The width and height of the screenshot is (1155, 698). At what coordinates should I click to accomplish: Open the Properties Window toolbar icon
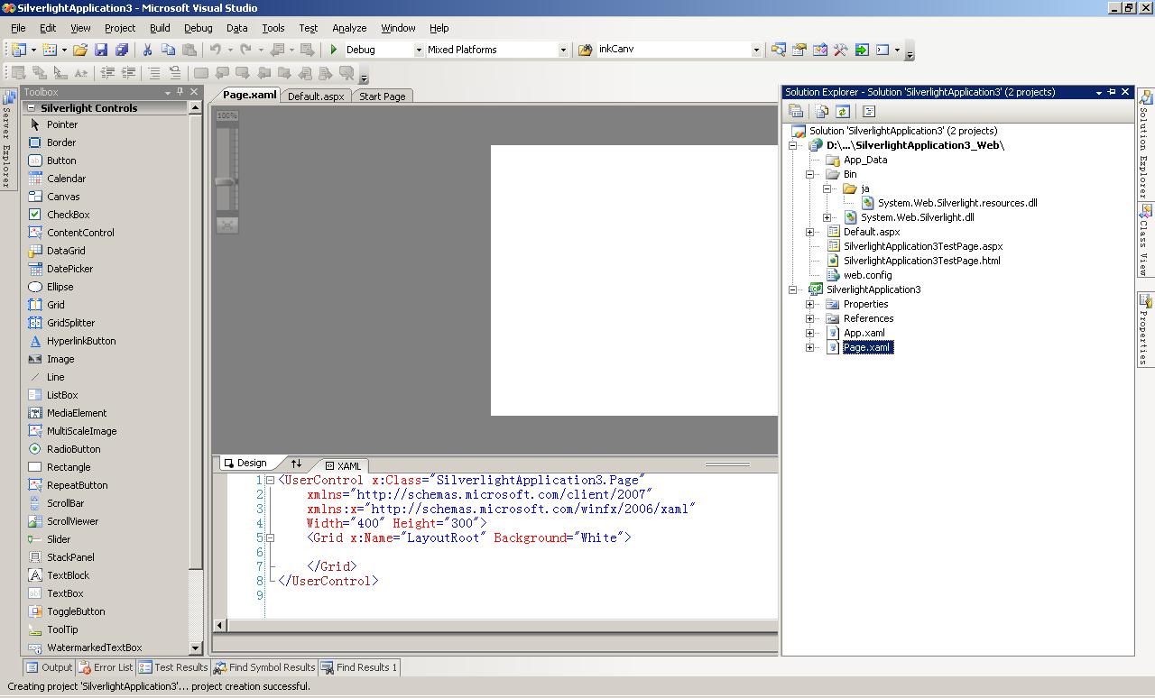pos(799,50)
